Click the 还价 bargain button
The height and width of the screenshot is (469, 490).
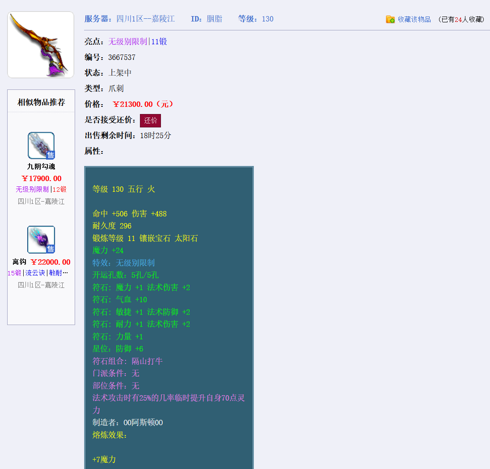tap(150, 120)
